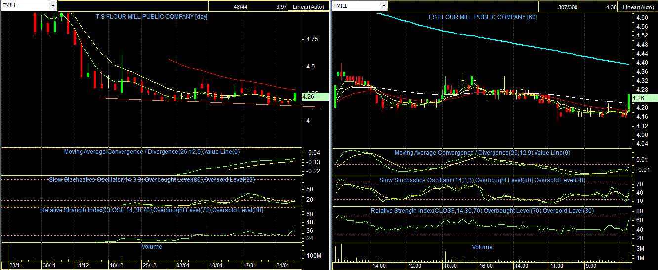Image resolution: width=658 pixels, height=270 pixels.
Task: Click the Volume label in 60-minute chart
Action: [482, 247]
